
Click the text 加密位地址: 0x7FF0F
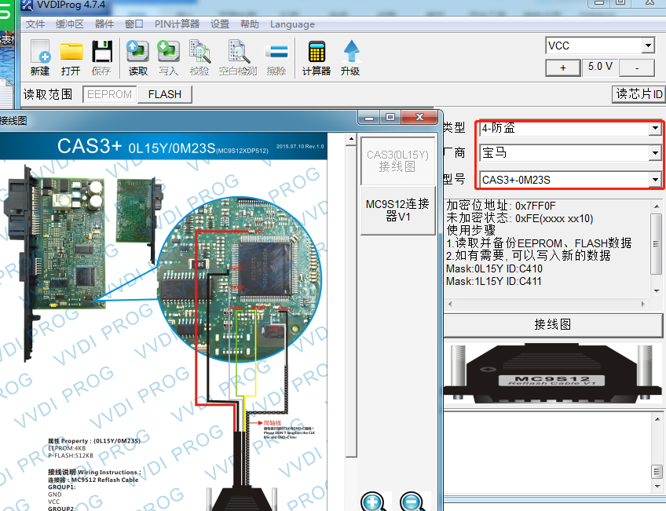501,206
